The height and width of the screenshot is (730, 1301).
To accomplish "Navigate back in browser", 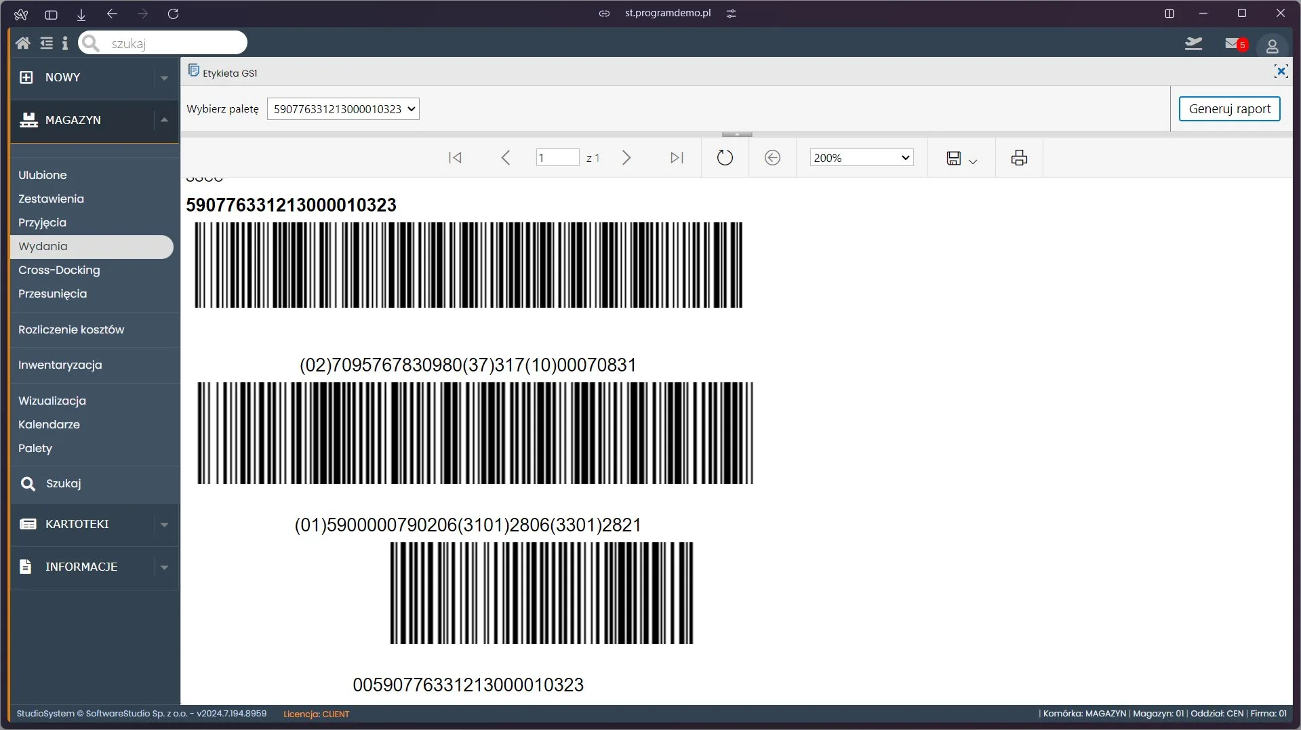I will [x=112, y=14].
